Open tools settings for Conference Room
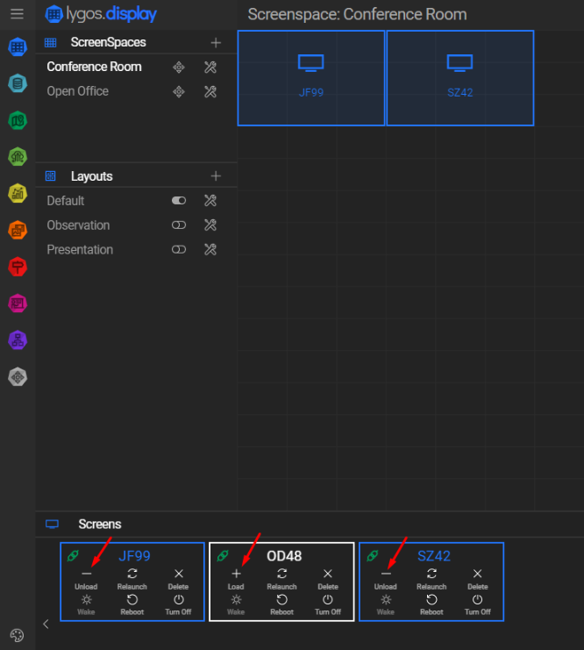 [210, 68]
